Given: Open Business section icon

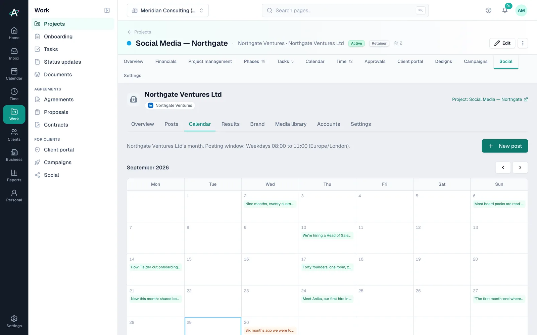Looking at the screenshot, I should coord(14,155).
